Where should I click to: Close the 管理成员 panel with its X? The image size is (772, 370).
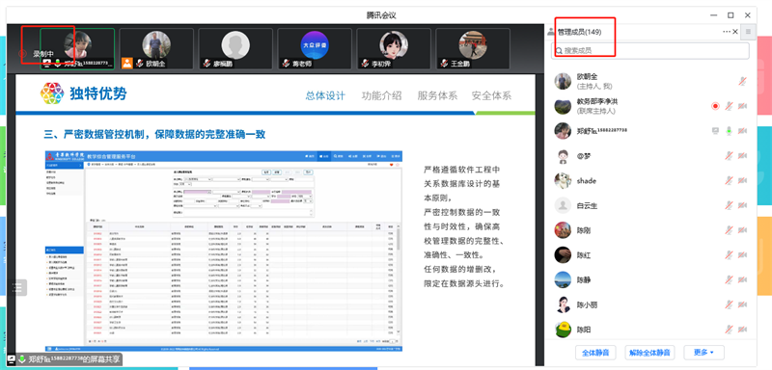[x=735, y=32]
